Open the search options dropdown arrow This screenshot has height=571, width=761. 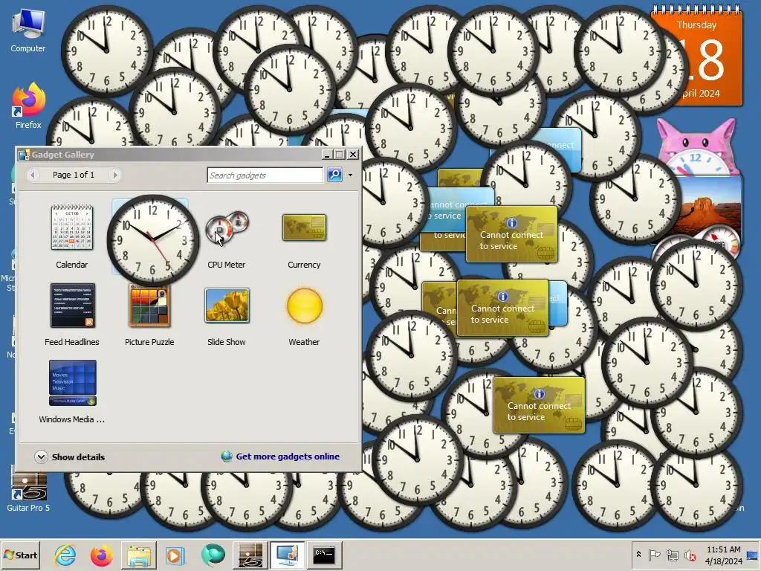click(351, 175)
